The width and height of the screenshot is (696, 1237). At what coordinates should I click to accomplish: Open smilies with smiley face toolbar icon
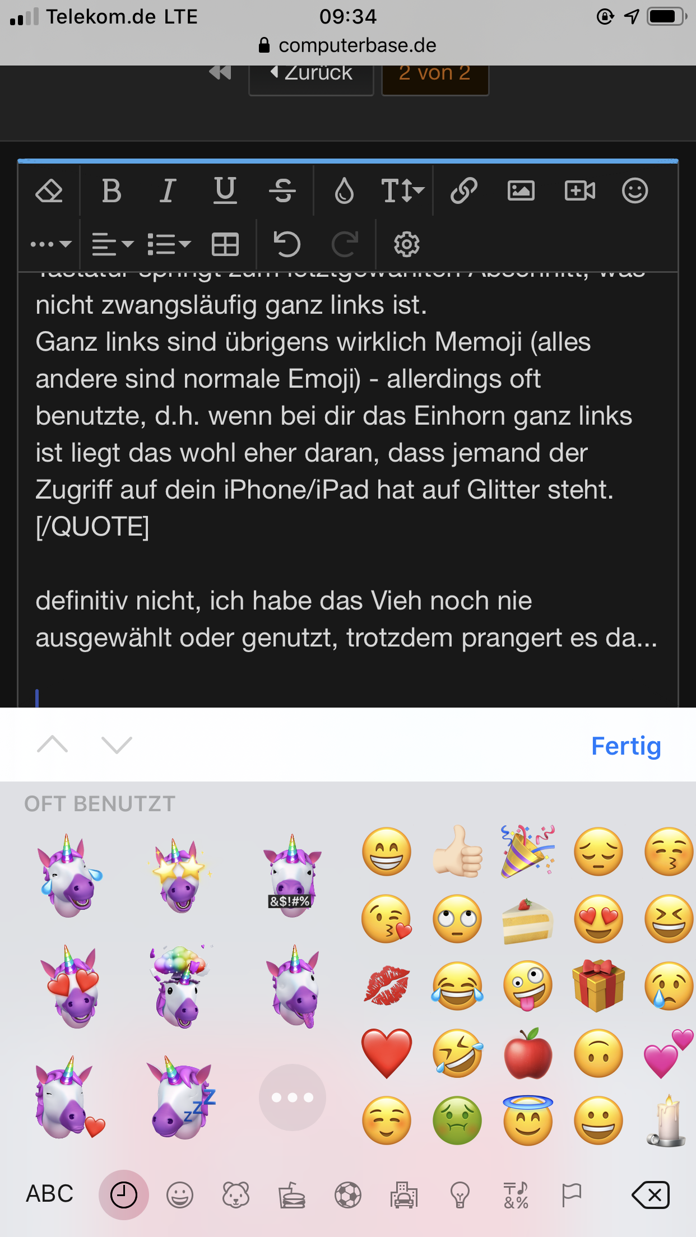(635, 190)
